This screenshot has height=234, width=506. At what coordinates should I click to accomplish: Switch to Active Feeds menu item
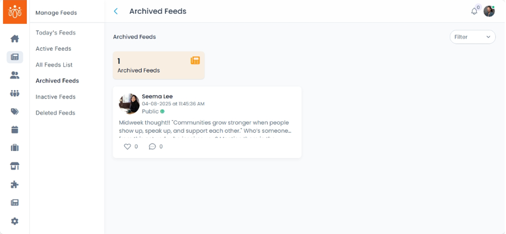[x=53, y=48]
